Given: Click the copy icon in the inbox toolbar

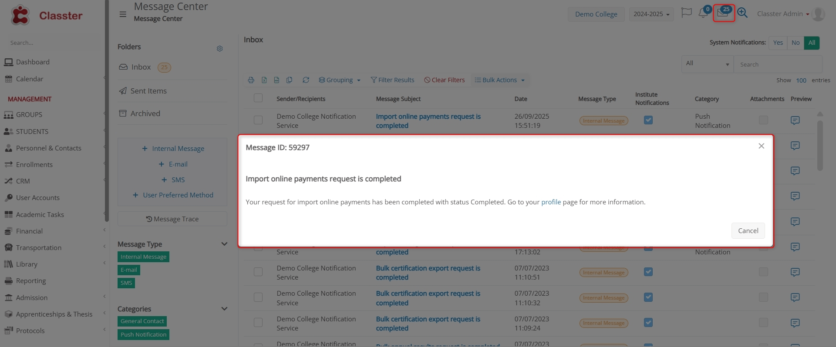Looking at the screenshot, I should click(x=289, y=80).
